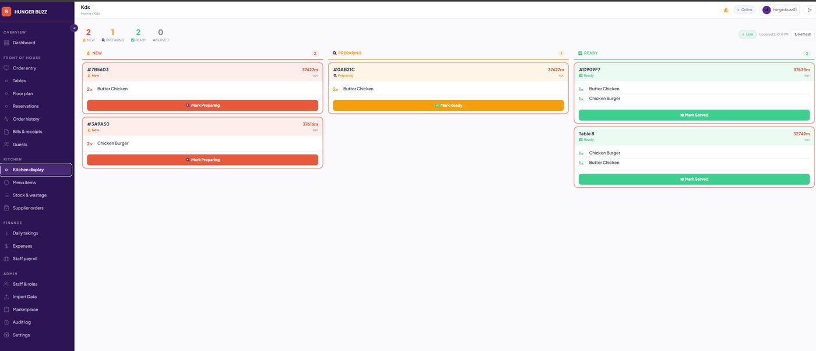Click the Order entry sidebar icon

coord(6,68)
